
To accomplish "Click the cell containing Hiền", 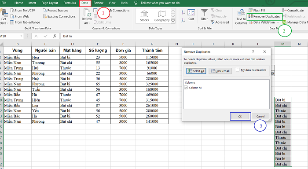I will point(46,100).
